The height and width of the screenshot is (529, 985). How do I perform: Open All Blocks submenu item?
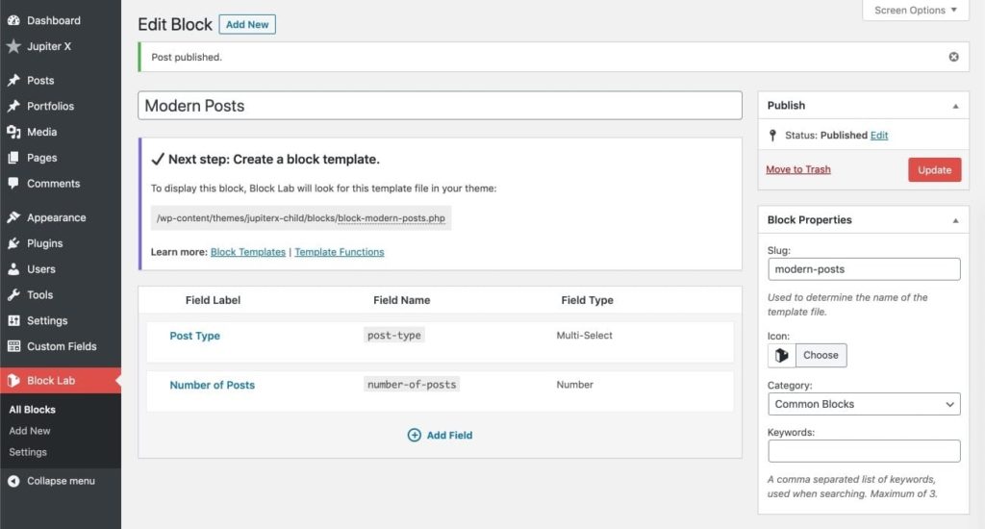tap(32, 409)
